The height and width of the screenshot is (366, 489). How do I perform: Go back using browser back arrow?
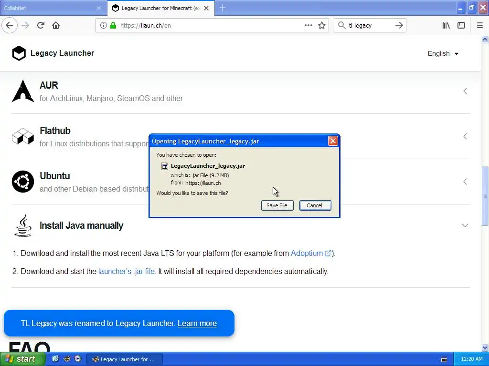pyautogui.click(x=10, y=25)
